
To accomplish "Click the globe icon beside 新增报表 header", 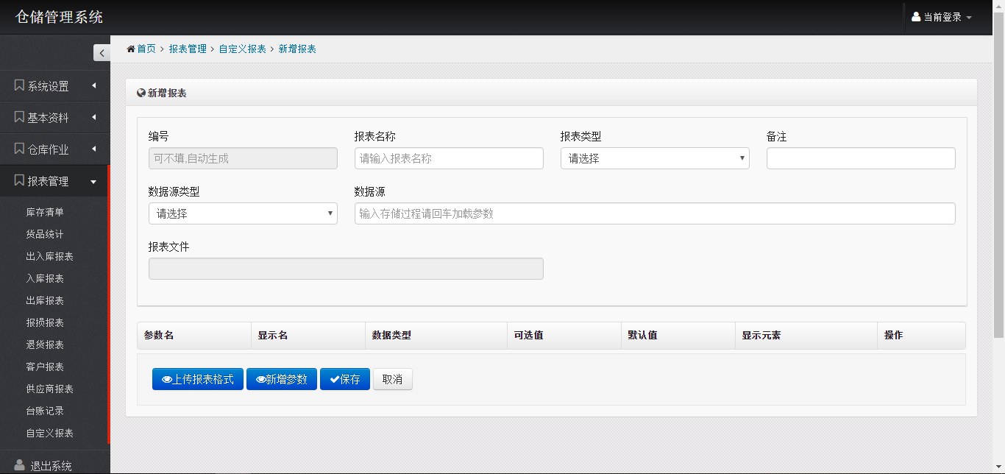I will 141,92.
